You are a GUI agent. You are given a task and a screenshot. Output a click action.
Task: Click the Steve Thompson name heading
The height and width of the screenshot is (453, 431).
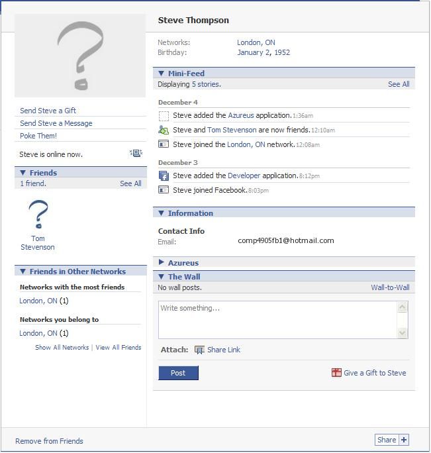click(193, 21)
